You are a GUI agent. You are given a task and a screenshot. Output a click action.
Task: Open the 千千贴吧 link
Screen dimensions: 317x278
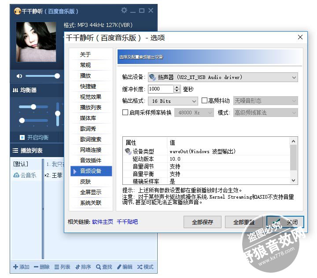[127, 222]
